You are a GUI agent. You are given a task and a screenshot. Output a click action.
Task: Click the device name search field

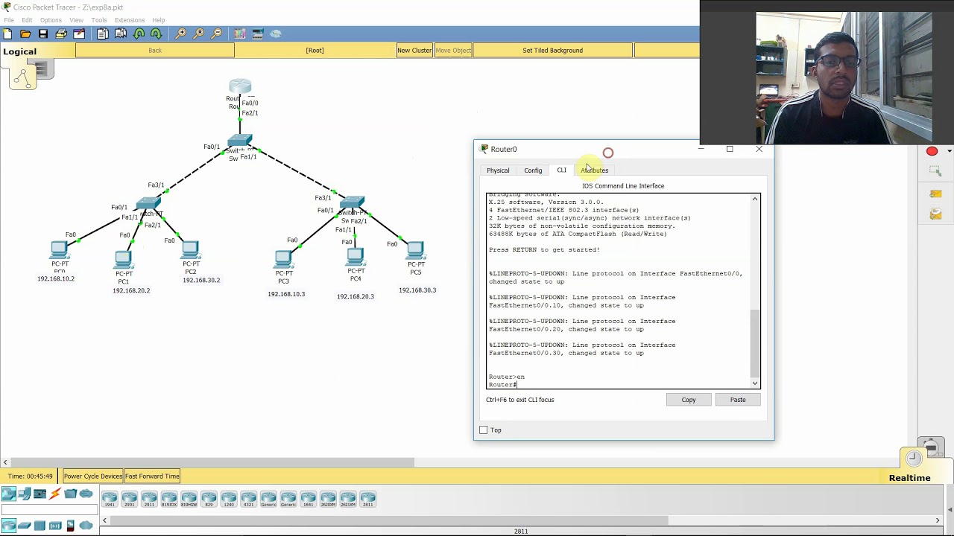[x=49, y=510]
